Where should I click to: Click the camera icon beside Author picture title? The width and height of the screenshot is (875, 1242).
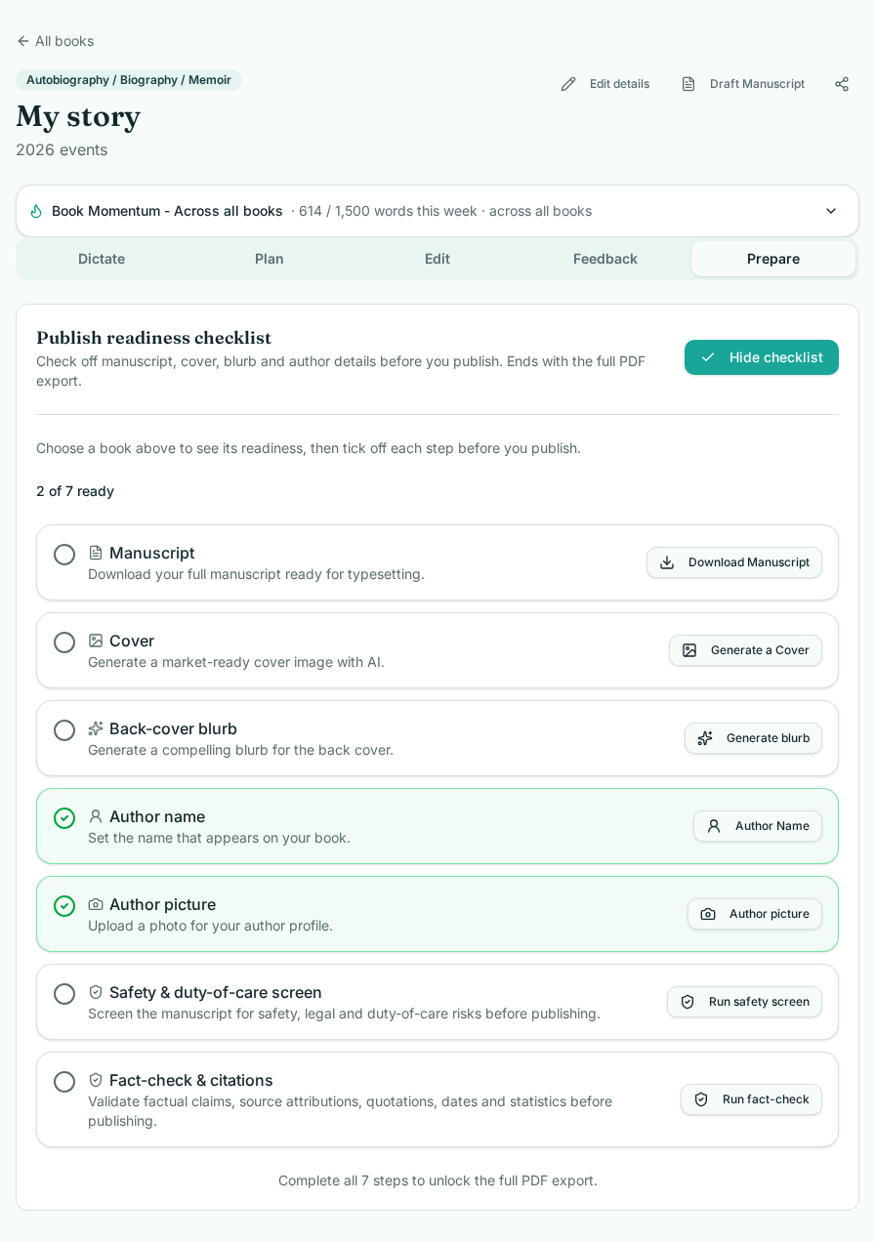(x=96, y=904)
